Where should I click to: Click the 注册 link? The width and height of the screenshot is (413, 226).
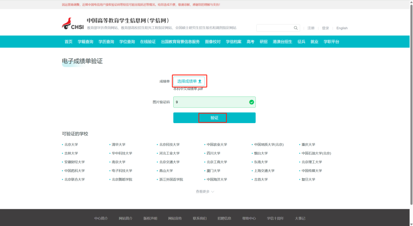click(x=311, y=28)
